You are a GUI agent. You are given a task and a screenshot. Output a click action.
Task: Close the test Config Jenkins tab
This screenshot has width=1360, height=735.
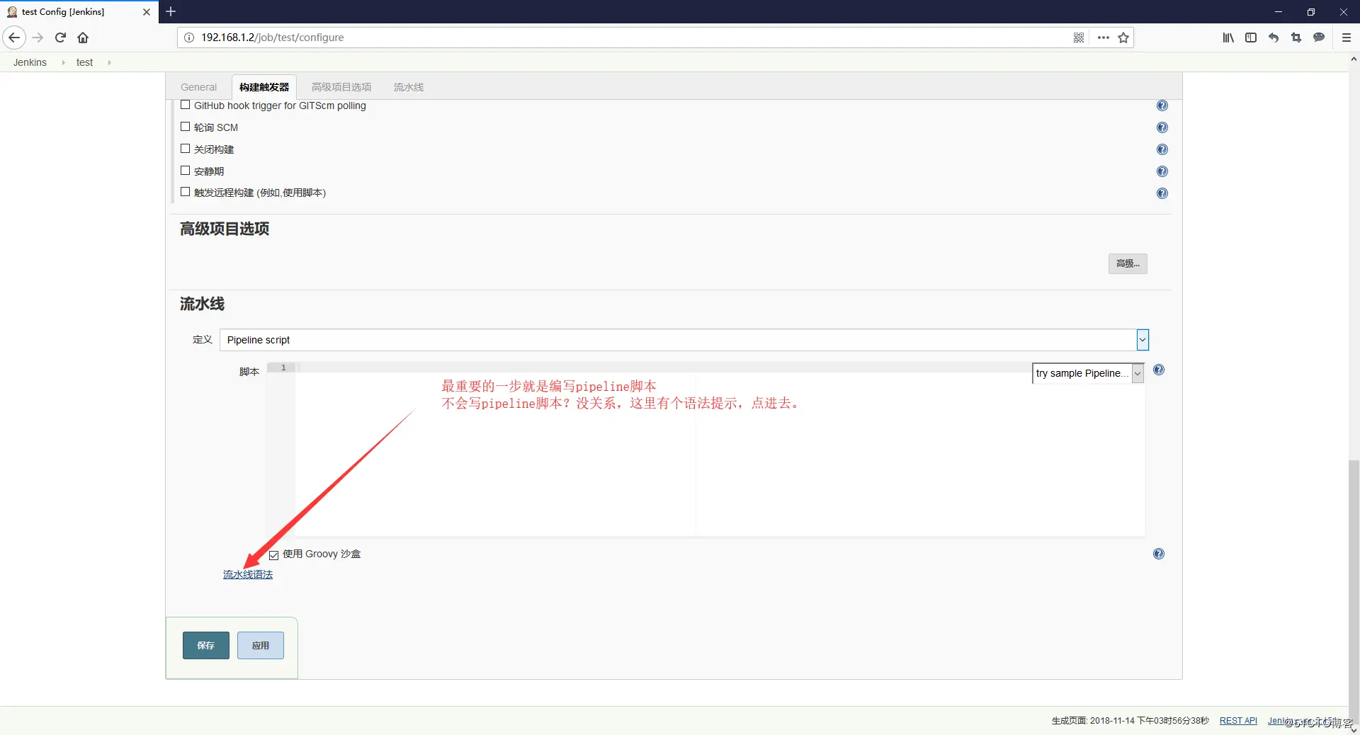pyautogui.click(x=147, y=12)
